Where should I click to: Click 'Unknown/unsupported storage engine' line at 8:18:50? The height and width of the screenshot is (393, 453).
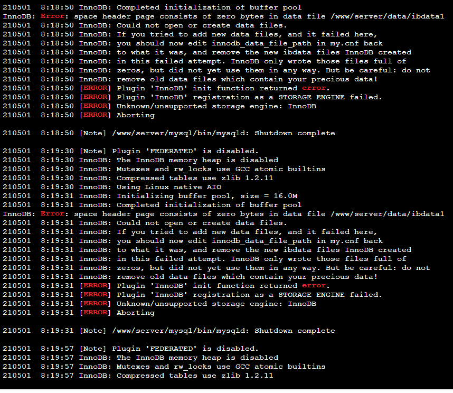[159, 106]
